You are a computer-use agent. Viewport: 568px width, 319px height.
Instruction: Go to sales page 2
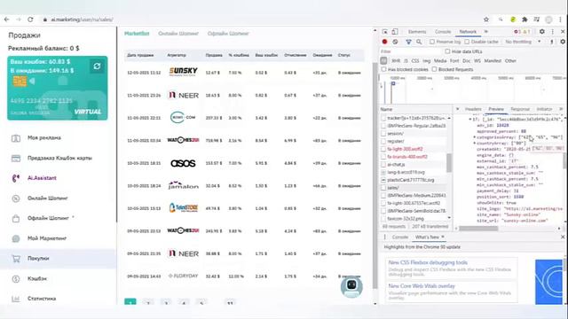pyautogui.click(x=148, y=303)
